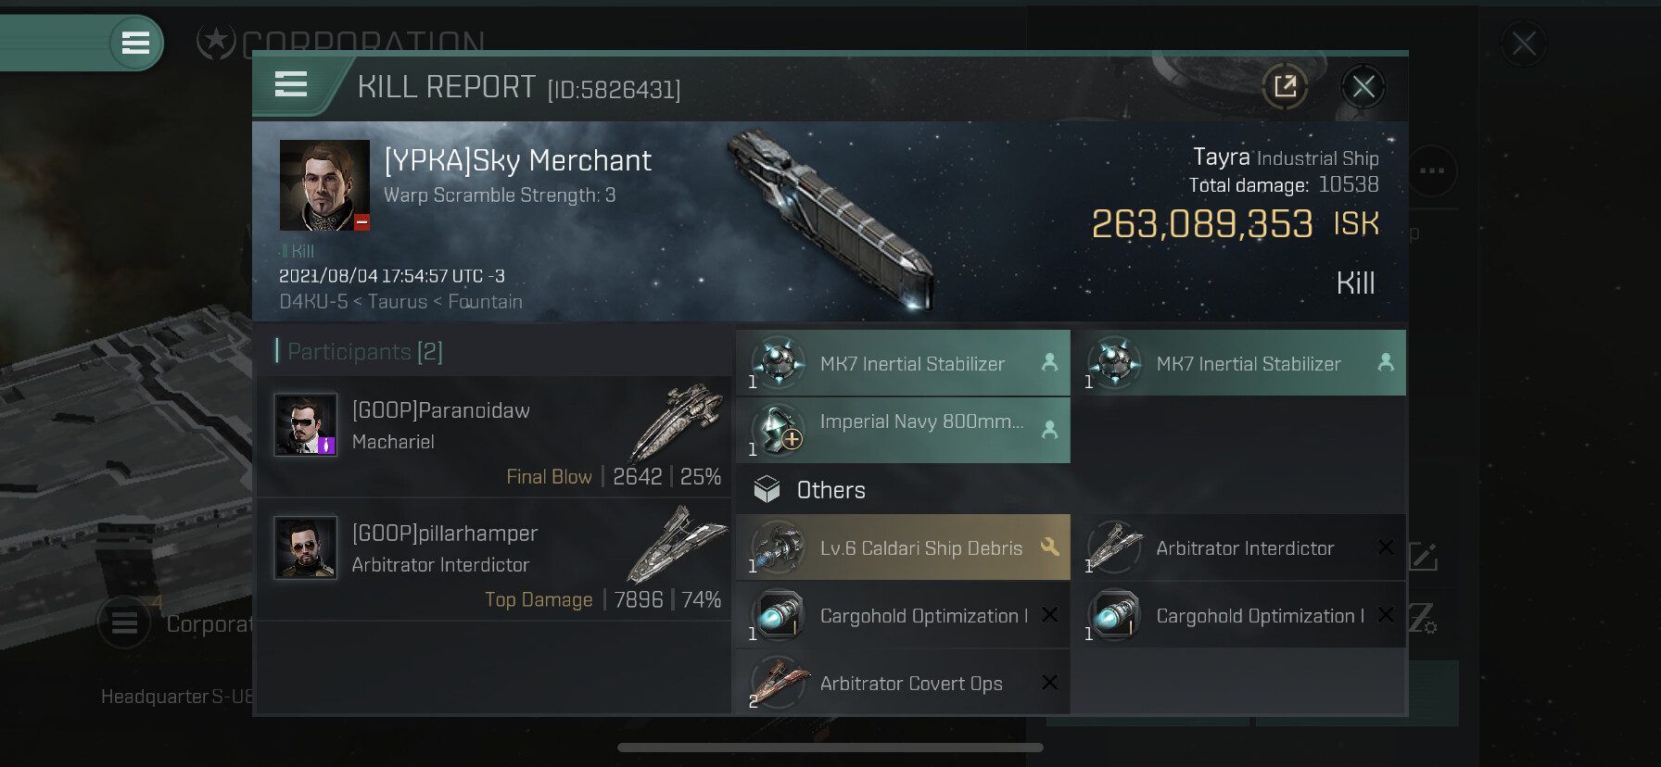Click the Tayra ship image
This screenshot has height=767, width=1661.
tap(831, 219)
